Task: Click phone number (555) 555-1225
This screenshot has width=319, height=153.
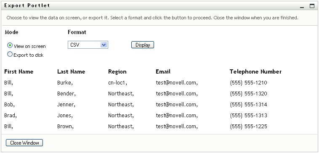Action: click(248, 127)
